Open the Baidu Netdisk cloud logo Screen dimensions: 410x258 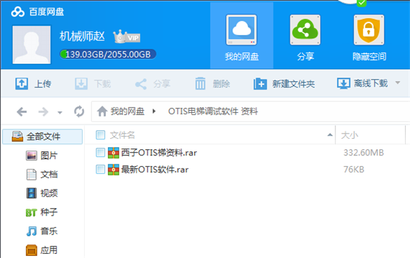point(18,12)
